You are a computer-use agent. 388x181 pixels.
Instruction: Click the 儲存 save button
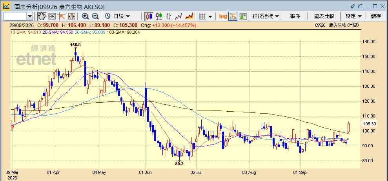376,16
